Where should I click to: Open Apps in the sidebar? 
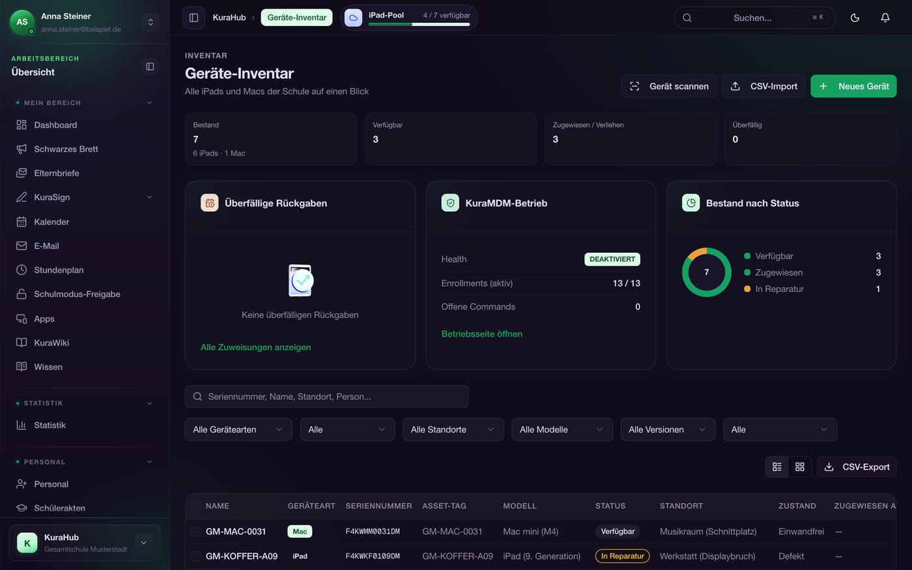pos(85,319)
